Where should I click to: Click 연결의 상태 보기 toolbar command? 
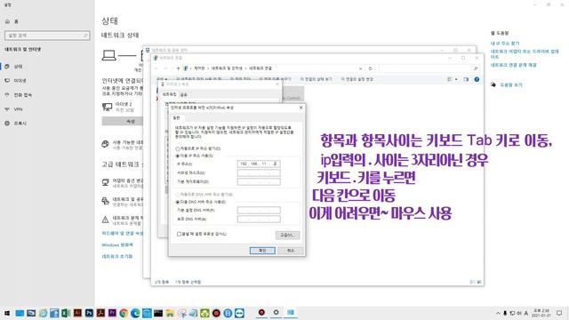tap(317, 79)
